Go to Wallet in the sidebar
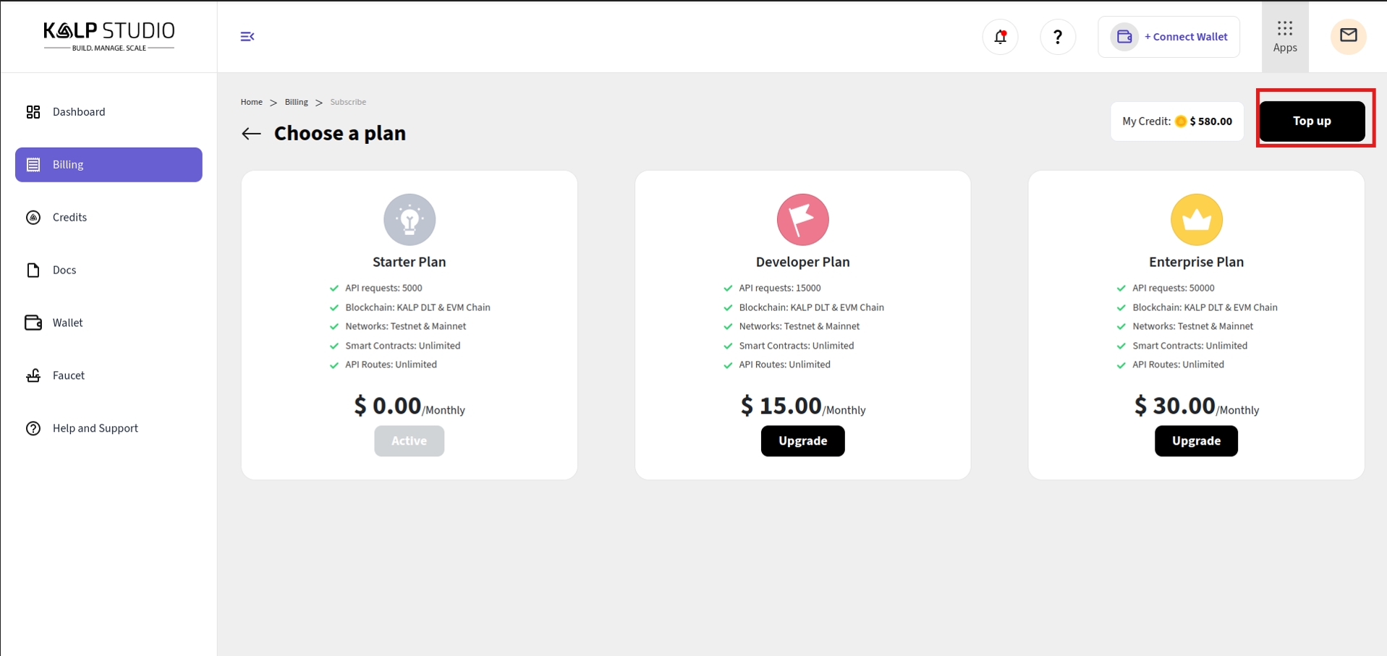 (67, 323)
